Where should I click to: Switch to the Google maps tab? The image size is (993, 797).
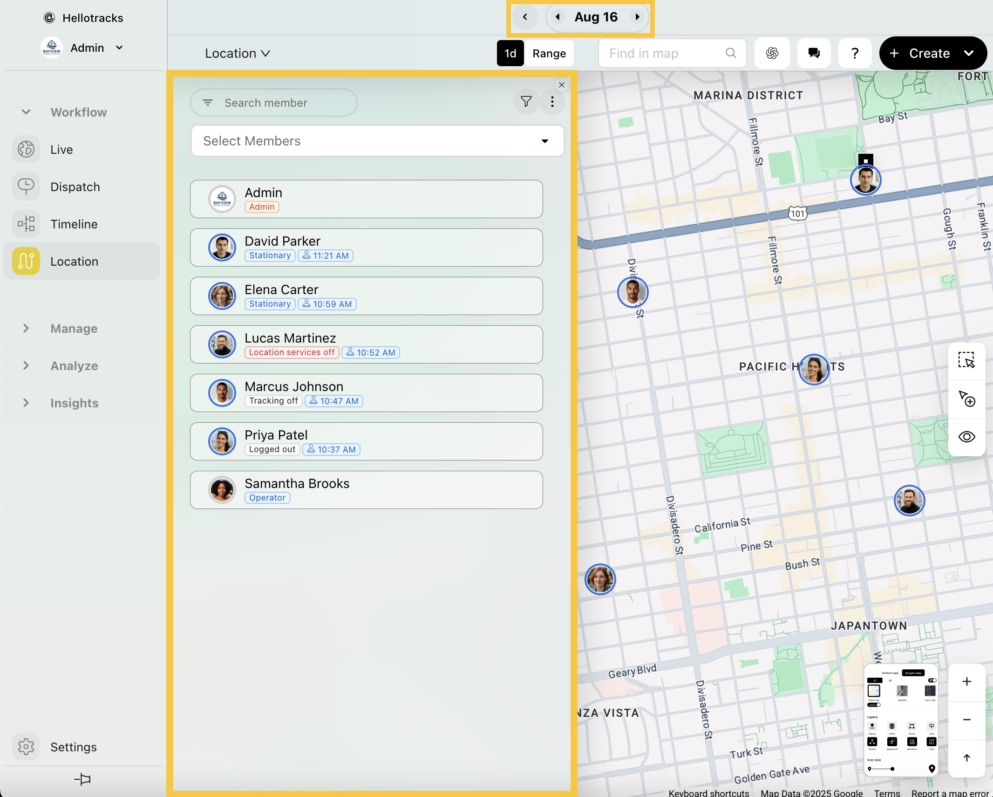pyautogui.click(x=913, y=673)
